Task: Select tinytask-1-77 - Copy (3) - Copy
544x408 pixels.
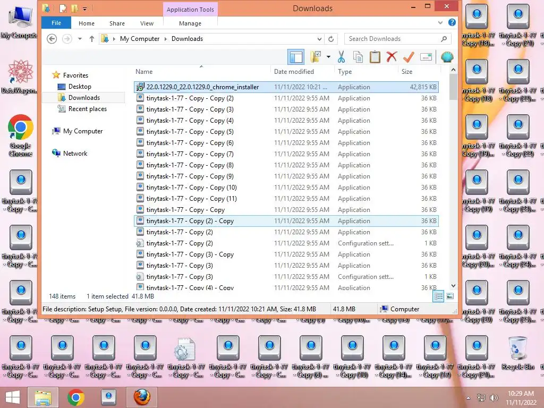Action: pos(286,254)
